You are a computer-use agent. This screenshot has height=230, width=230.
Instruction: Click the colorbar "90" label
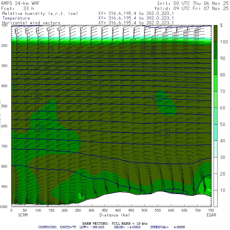(223, 58)
